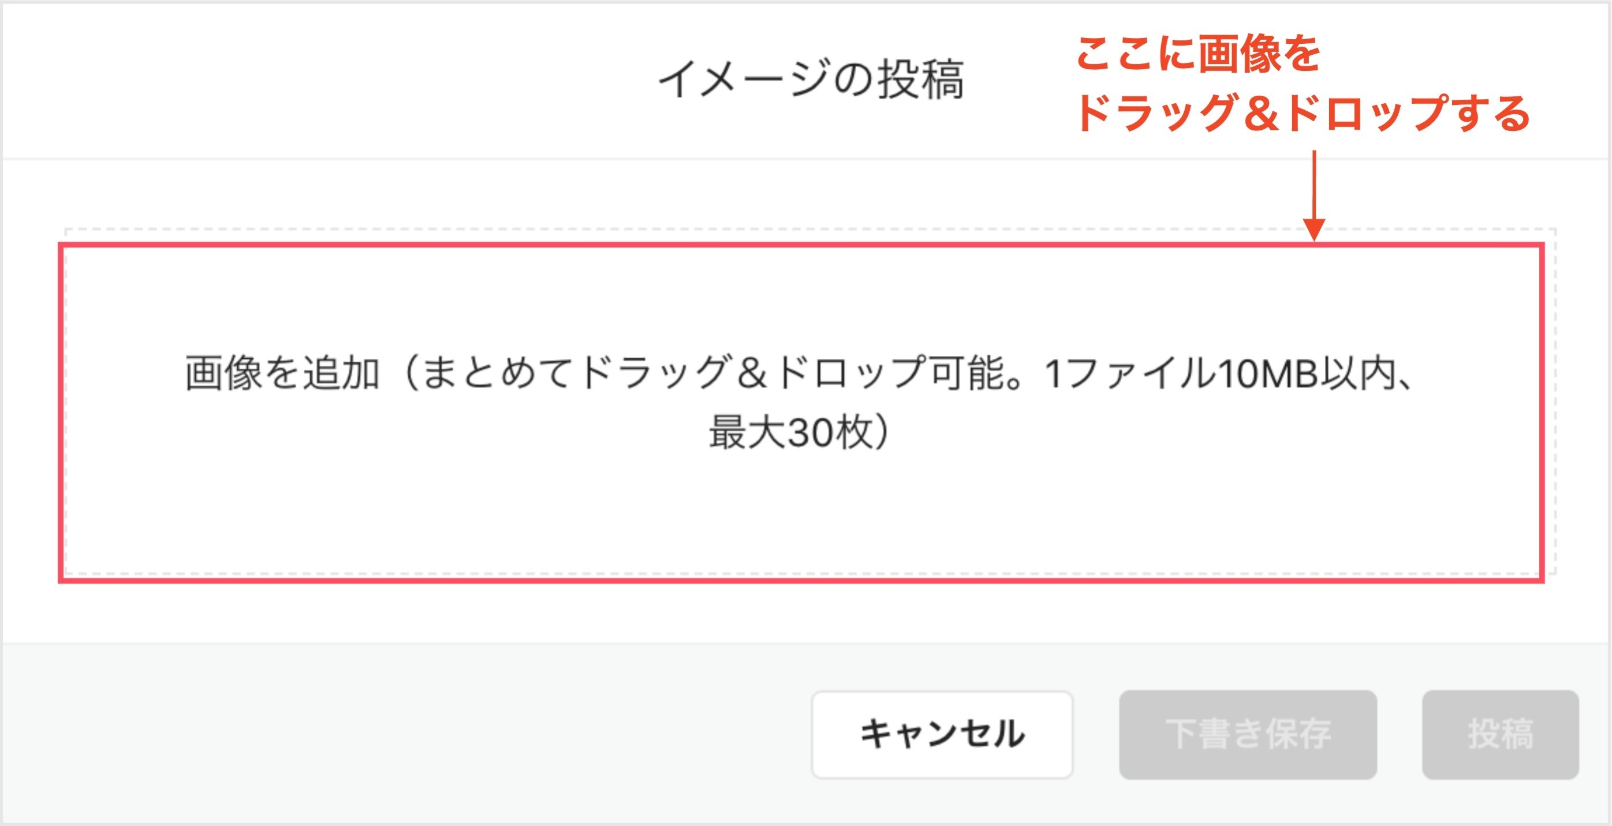
Task: Click the red ドラッグ&ドロップする annotation line
Action: coord(1302,112)
